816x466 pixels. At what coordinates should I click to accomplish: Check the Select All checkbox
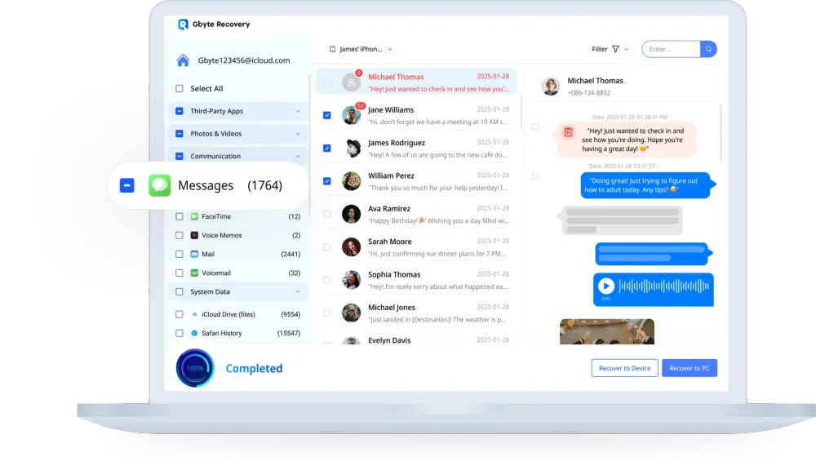(180, 89)
